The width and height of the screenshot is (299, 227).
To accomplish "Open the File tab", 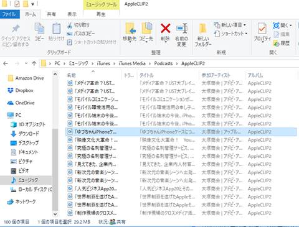I will [9, 14].
